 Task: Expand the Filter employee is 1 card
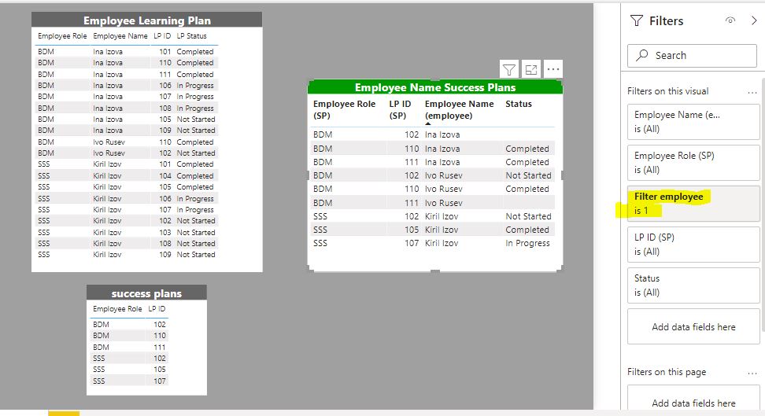tap(693, 204)
